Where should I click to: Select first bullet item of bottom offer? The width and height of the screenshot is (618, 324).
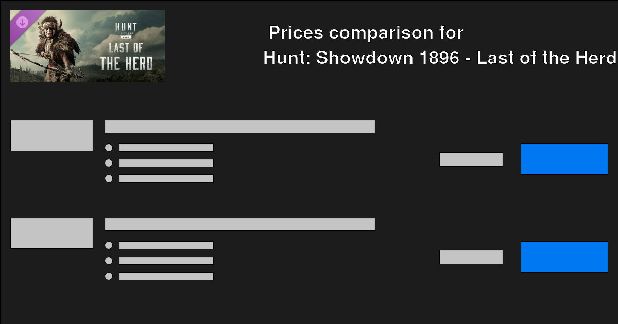166,245
